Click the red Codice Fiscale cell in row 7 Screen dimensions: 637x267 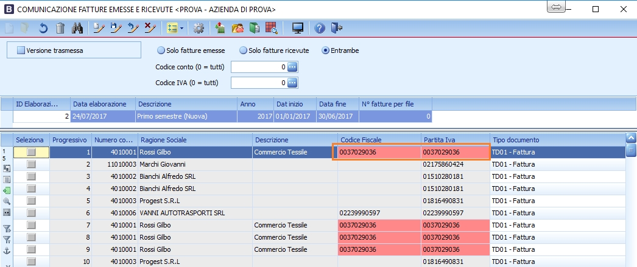(379, 225)
